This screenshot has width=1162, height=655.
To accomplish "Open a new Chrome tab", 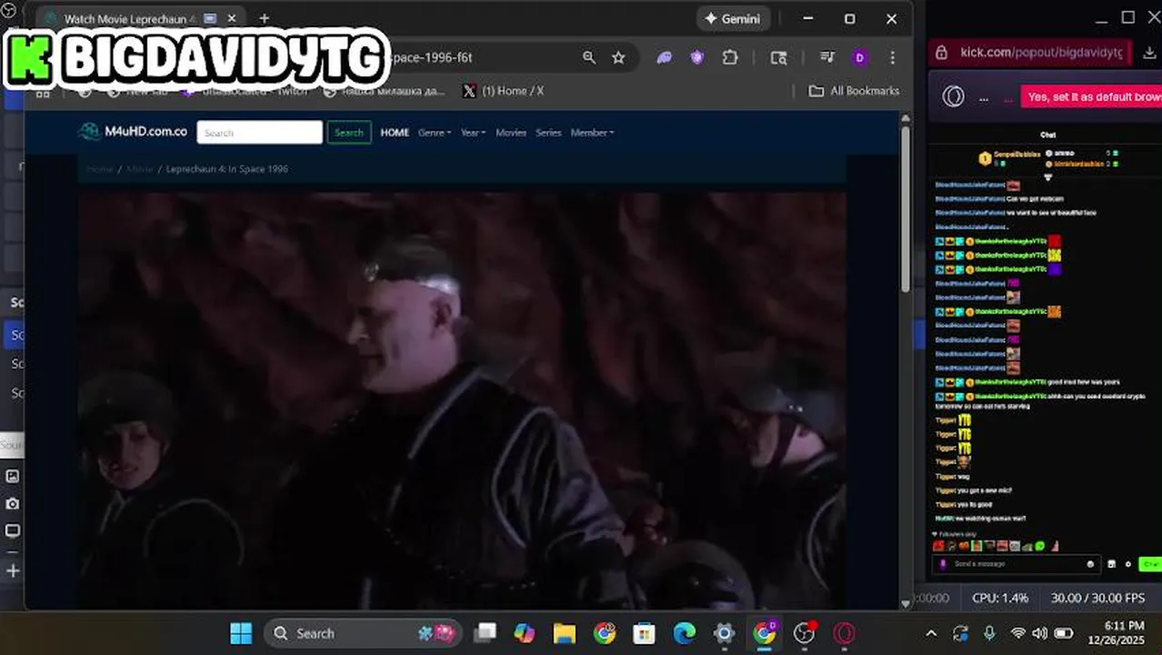I will pyautogui.click(x=264, y=18).
